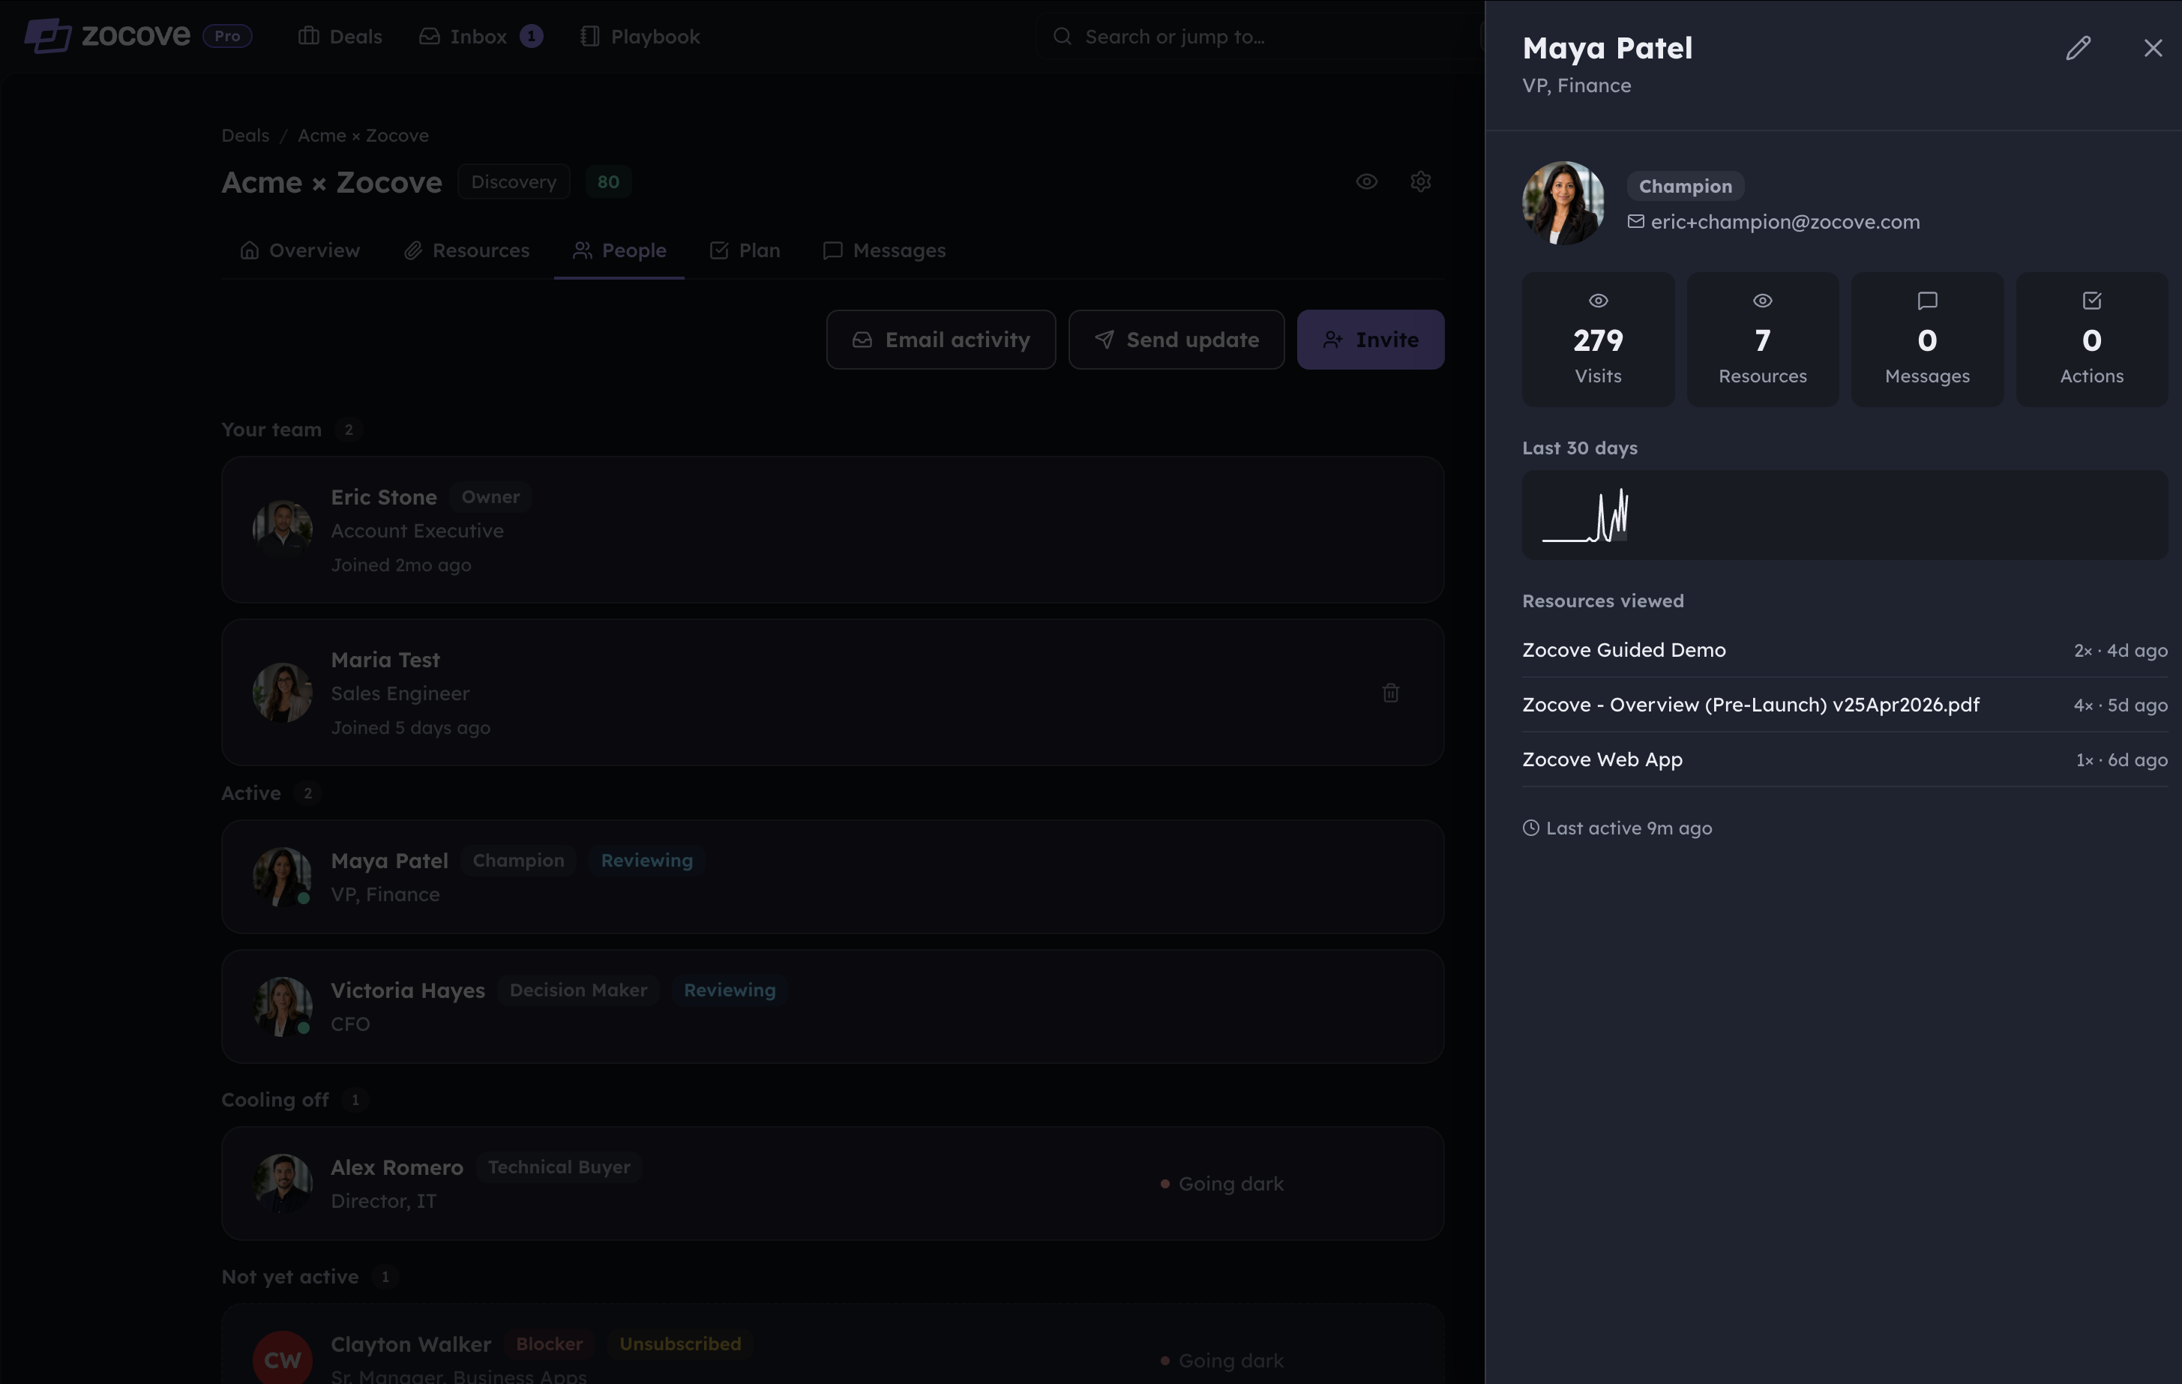Click the 7 Resources stat card

(x=1762, y=340)
